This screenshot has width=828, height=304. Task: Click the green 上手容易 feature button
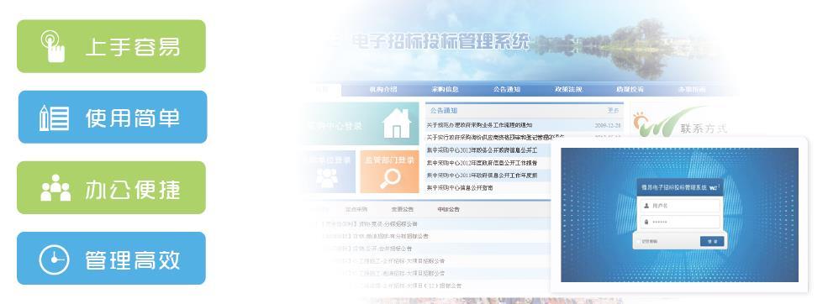tap(112, 46)
